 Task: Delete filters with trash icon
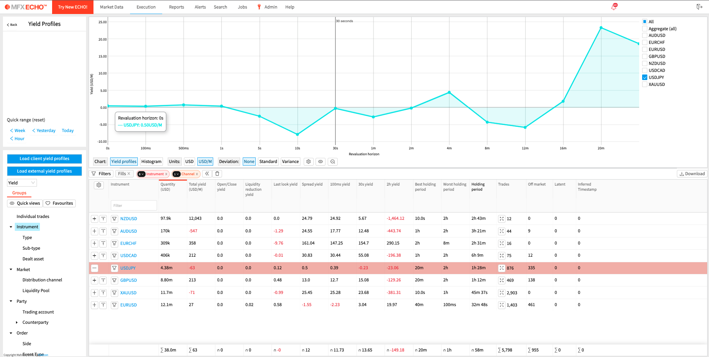click(x=217, y=174)
